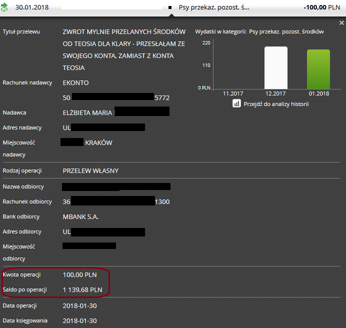Click the bar chart icon for history analysis
The width and height of the screenshot is (346, 328).
coord(237,103)
